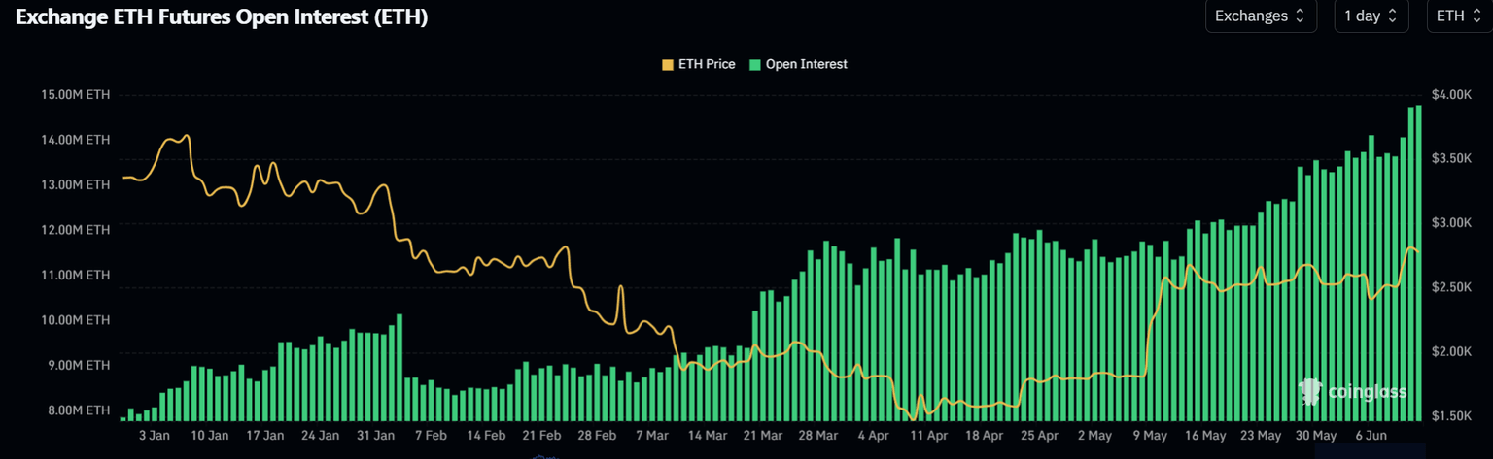This screenshot has width=1493, height=459.
Task: Click the coinglass watermark logo icon
Action: click(x=1310, y=391)
